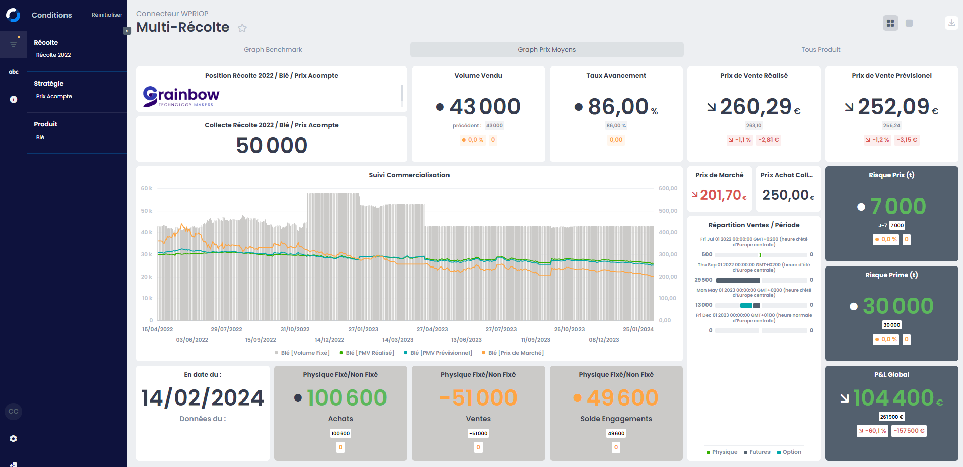Click Taux Avancement value 86,00
The width and height of the screenshot is (963, 467).
pos(618,107)
